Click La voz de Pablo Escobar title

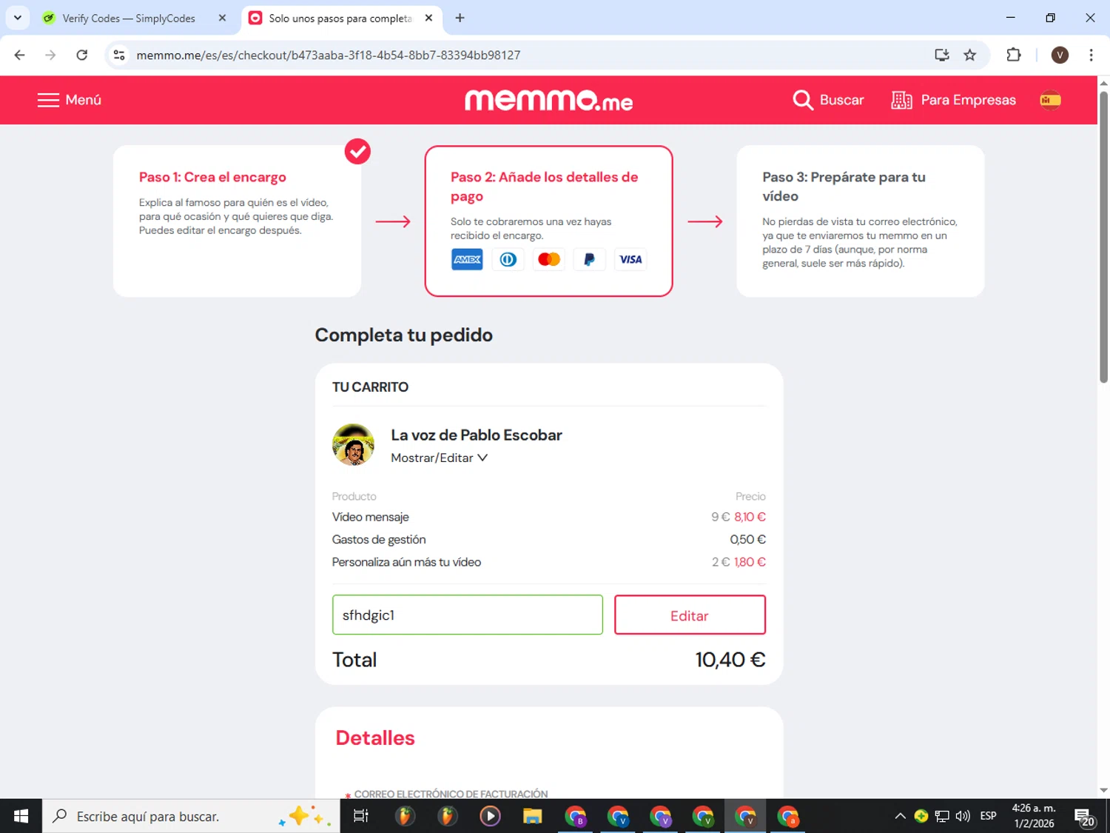click(x=477, y=435)
